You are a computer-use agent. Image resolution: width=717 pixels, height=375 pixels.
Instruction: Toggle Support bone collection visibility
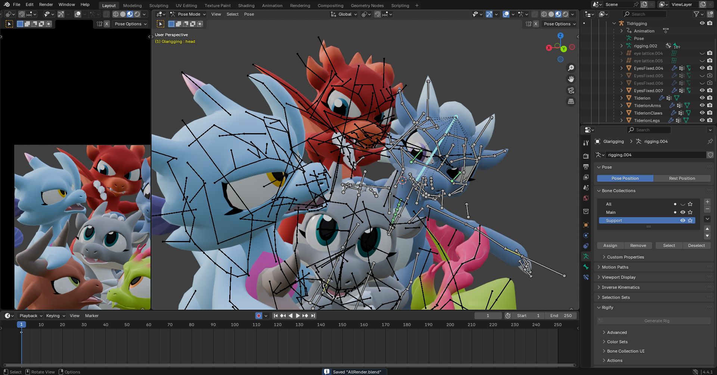[x=683, y=221]
